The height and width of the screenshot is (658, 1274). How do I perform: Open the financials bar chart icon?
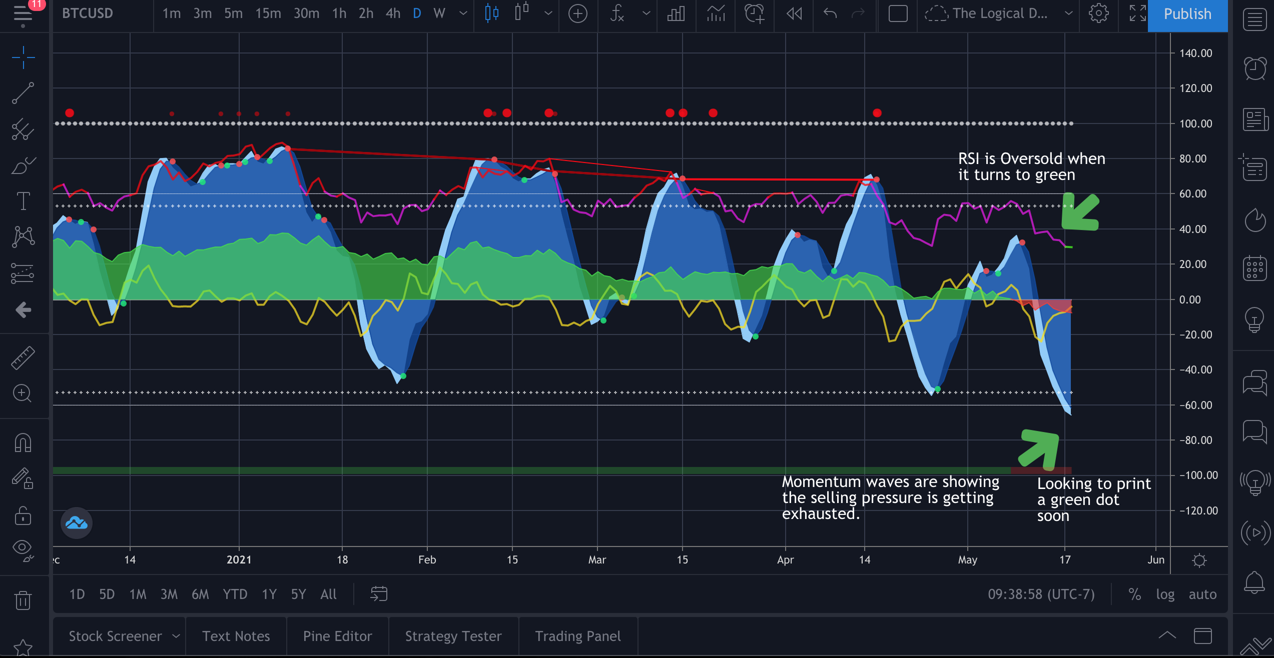676,13
